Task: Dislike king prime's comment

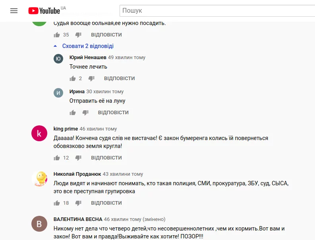Action: tap(78, 158)
